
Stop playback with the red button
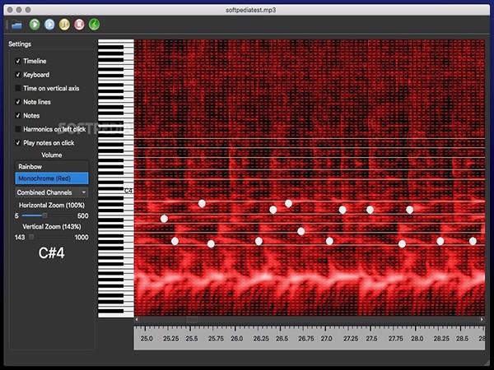coord(79,25)
